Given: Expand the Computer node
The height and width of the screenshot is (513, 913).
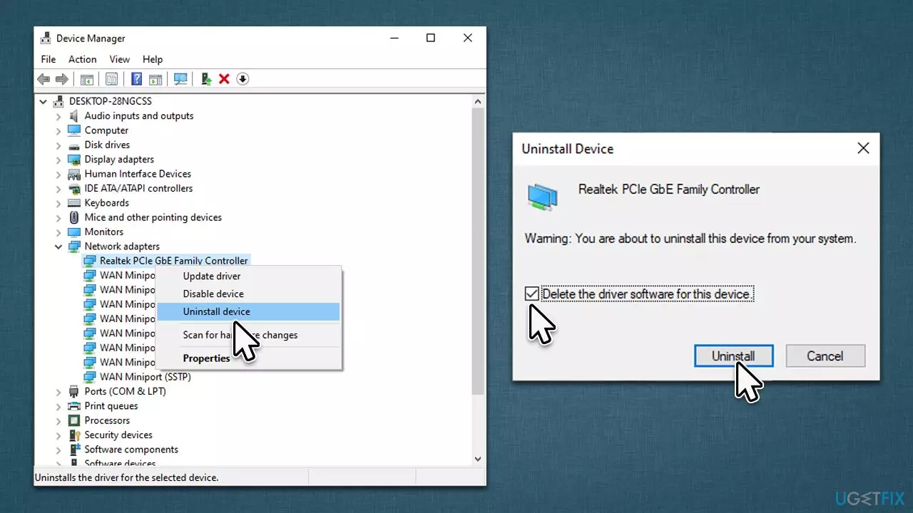Looking at the screenshot, I should pyautogui.click(x=58, y=130).
